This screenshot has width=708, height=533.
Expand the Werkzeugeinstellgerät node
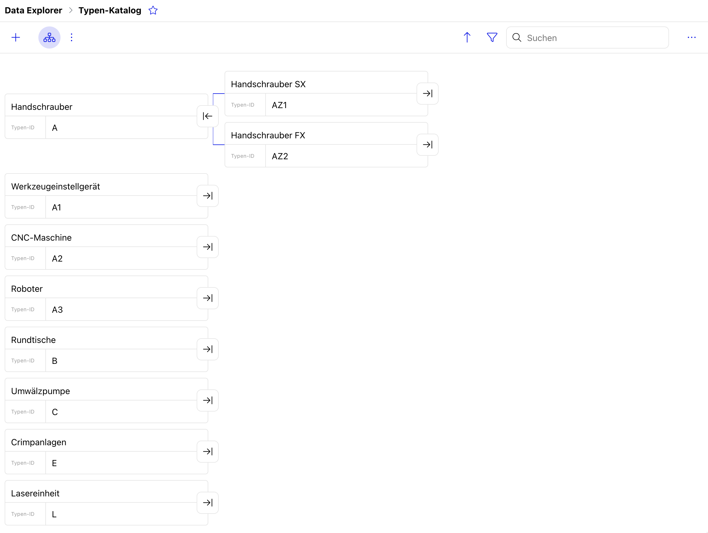coord(207,196)
